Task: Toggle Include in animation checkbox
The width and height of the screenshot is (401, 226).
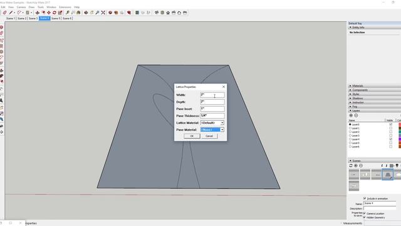Action: (365, 198)
